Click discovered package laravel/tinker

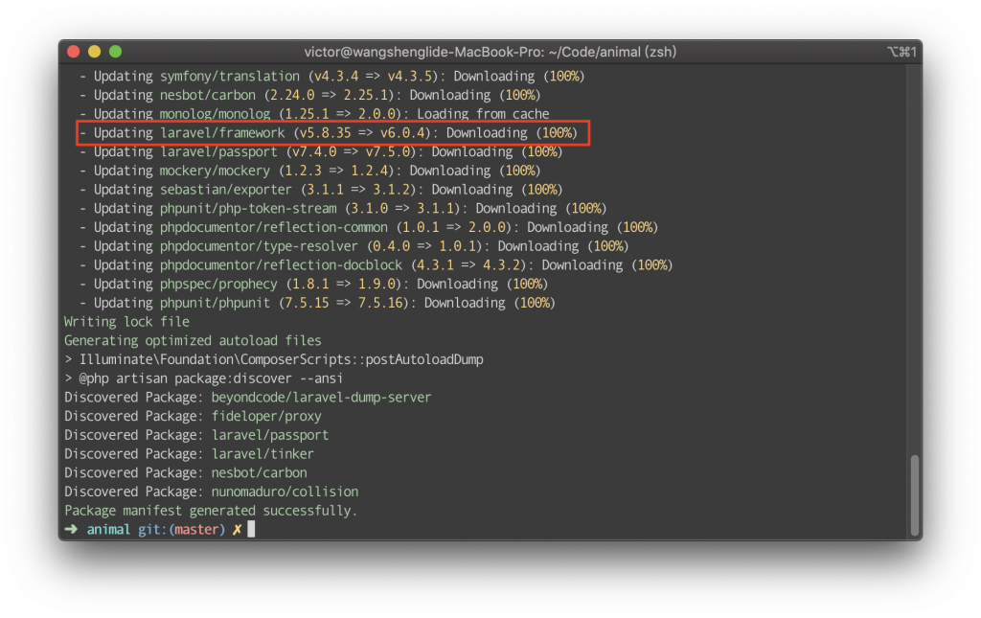pos(262,453)
